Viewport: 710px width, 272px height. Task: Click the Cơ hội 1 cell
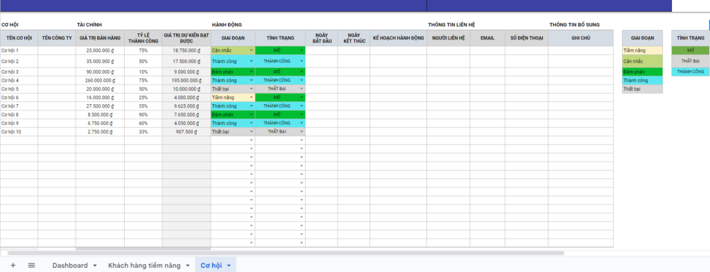tap(19, 51)
